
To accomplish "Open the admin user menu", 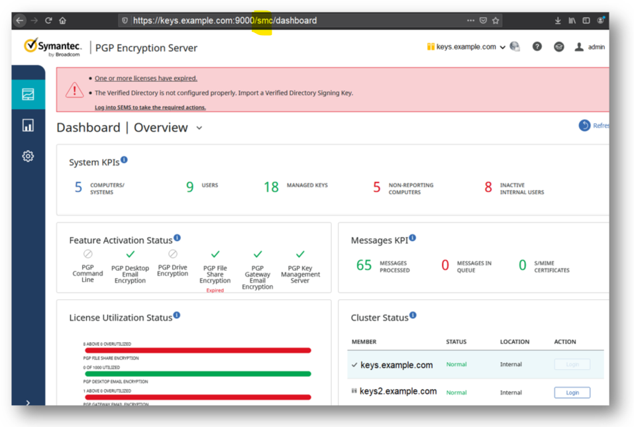I will click(590, 47).
